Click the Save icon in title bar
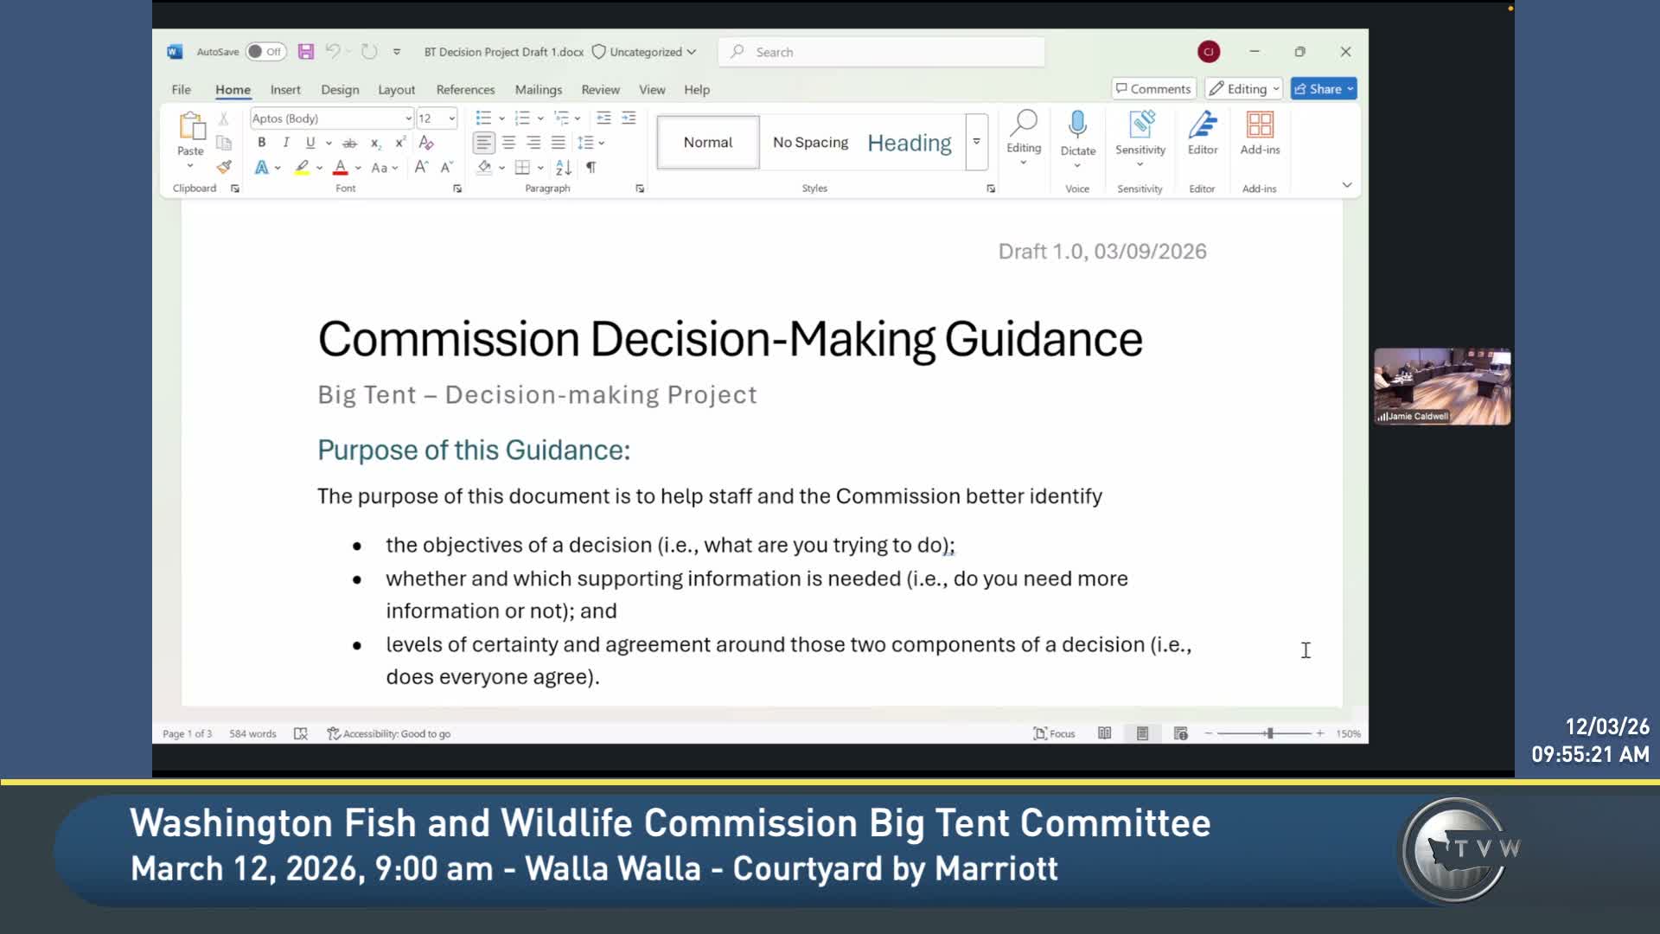 [306, 52]
